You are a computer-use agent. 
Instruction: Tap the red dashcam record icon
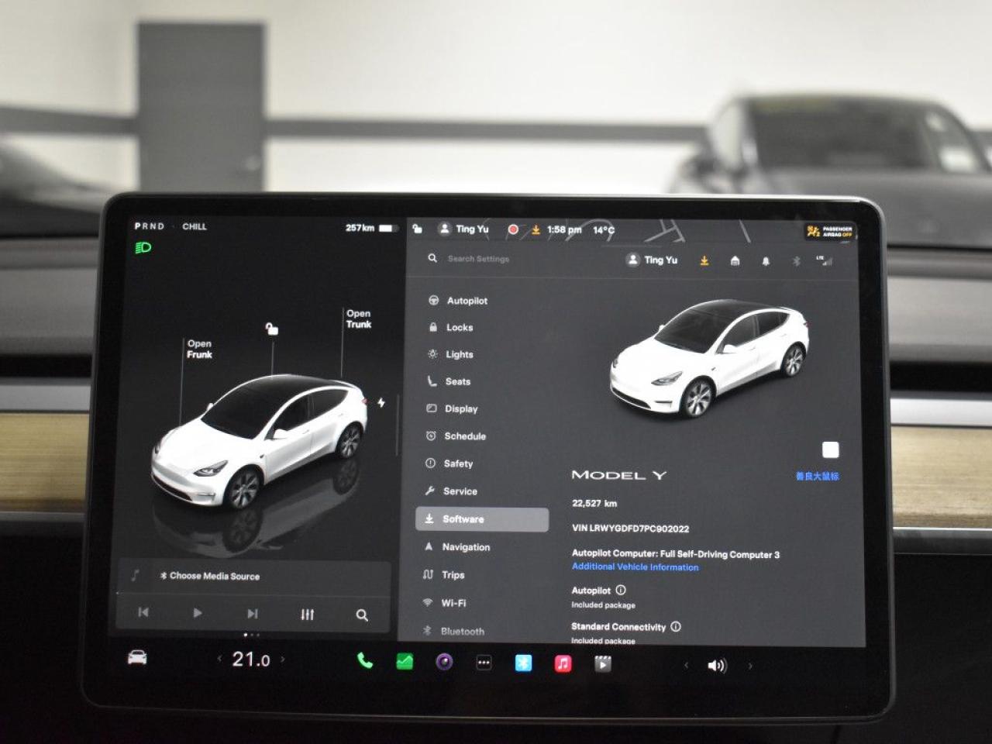click(x=513, y=229)
